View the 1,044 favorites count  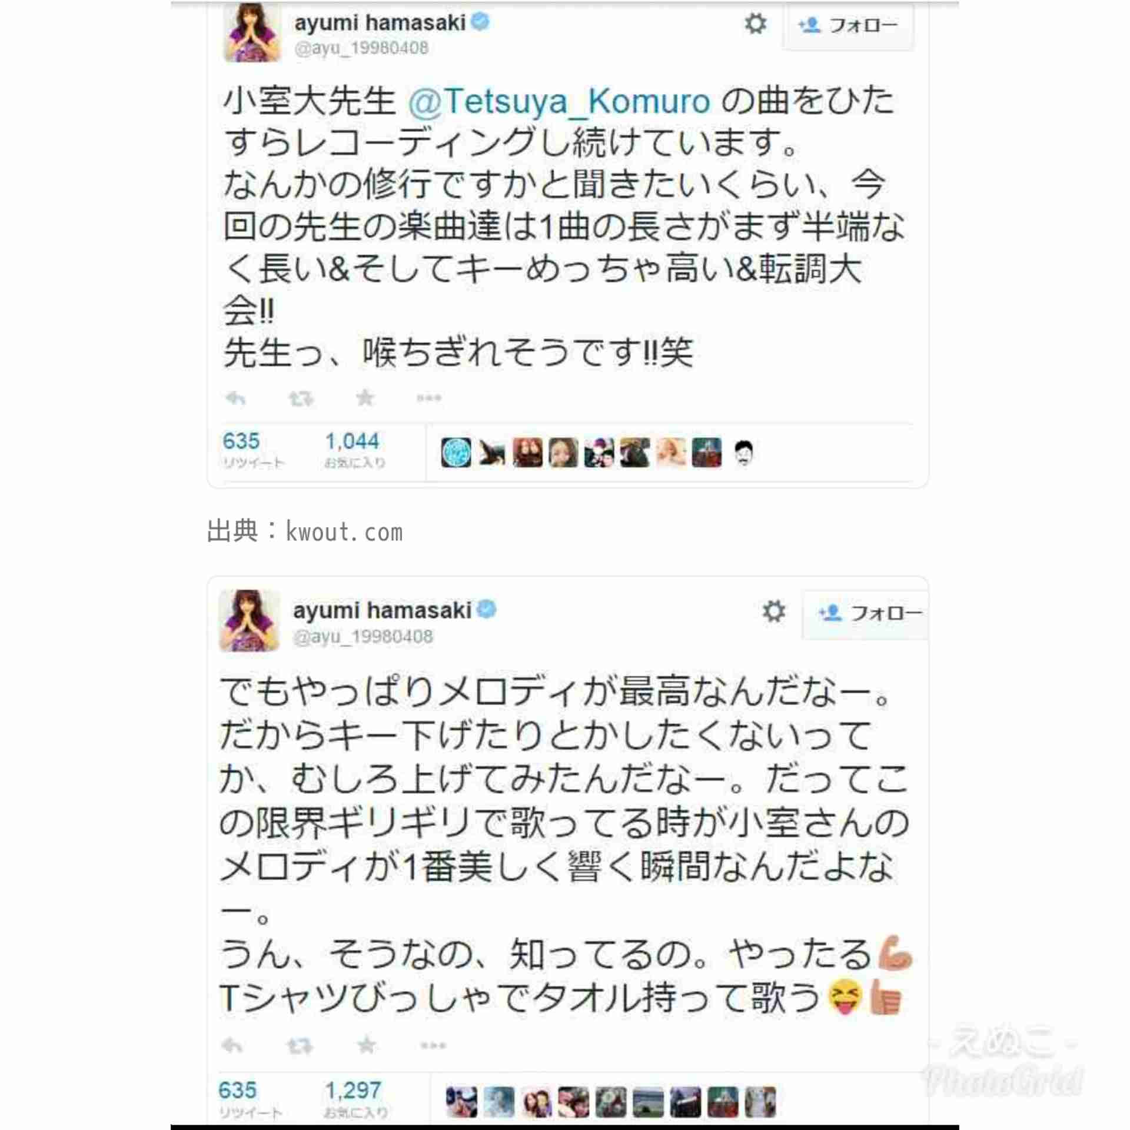tap(352, 441)
